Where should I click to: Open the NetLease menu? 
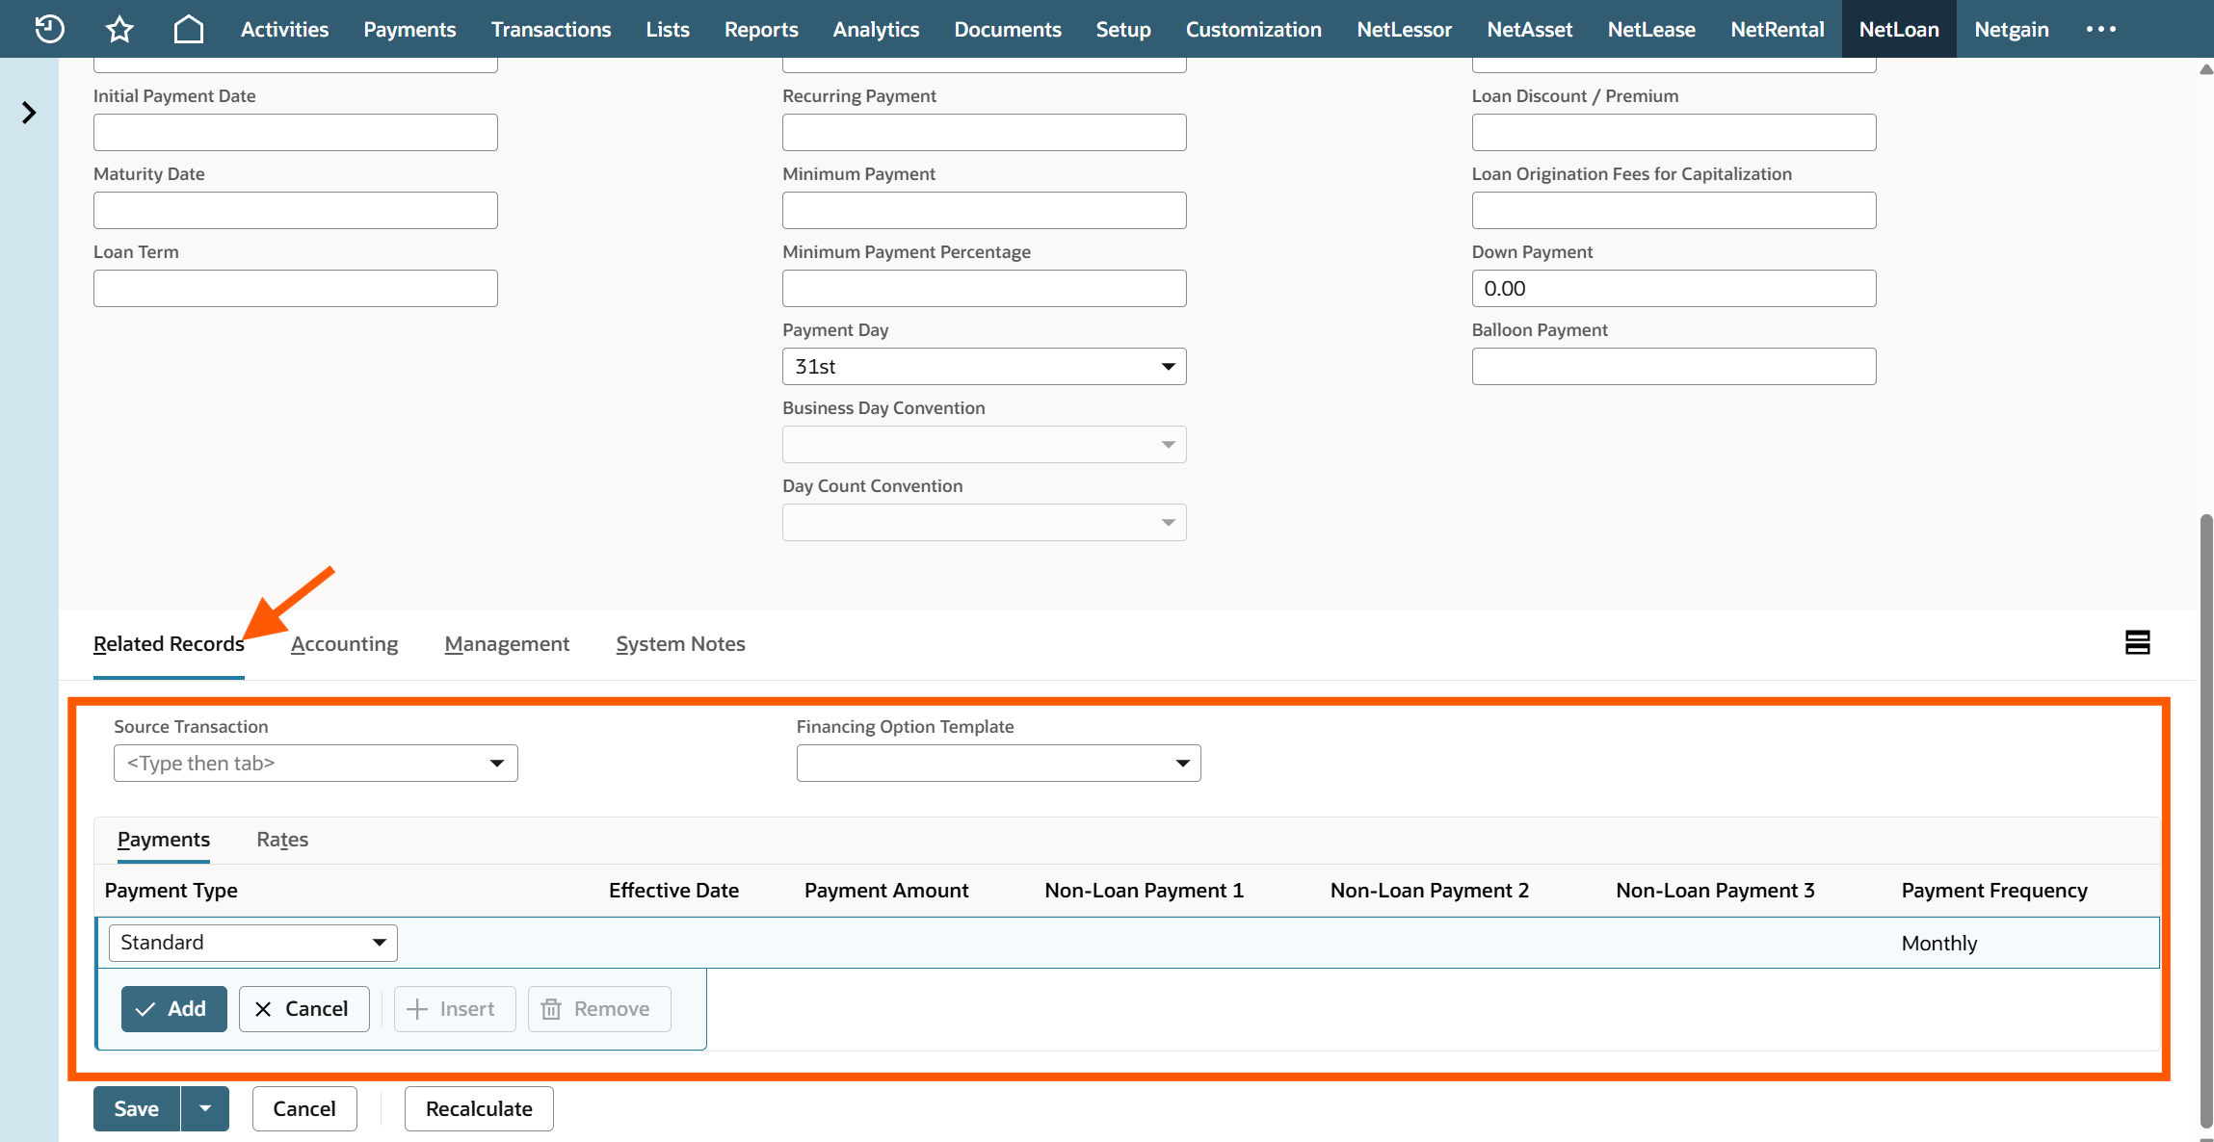tap(1650, 29)
